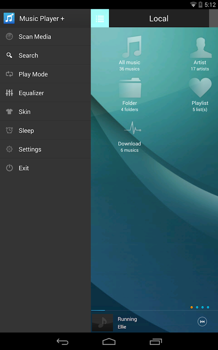Toggle the drawer with the list menu button
Image resolution: width=218 pixels, height=350 pixels.
(100, 18)
